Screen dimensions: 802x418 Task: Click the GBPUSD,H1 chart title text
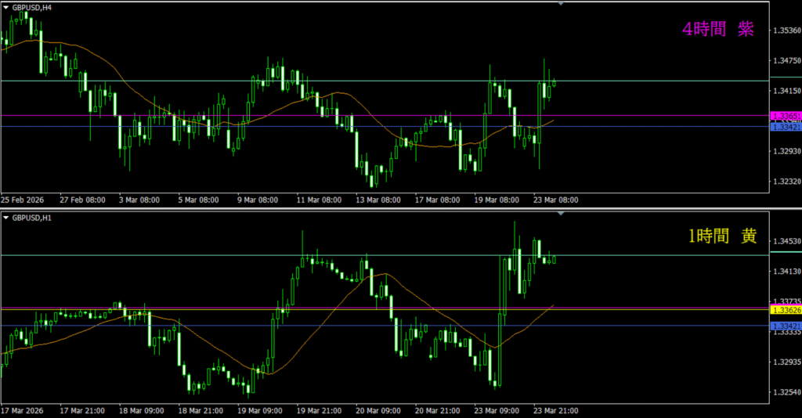32,217
